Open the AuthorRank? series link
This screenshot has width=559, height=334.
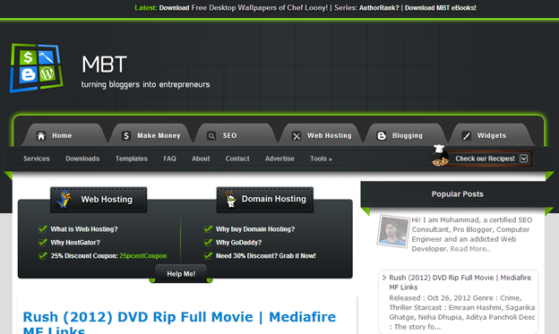coord(379,8)
